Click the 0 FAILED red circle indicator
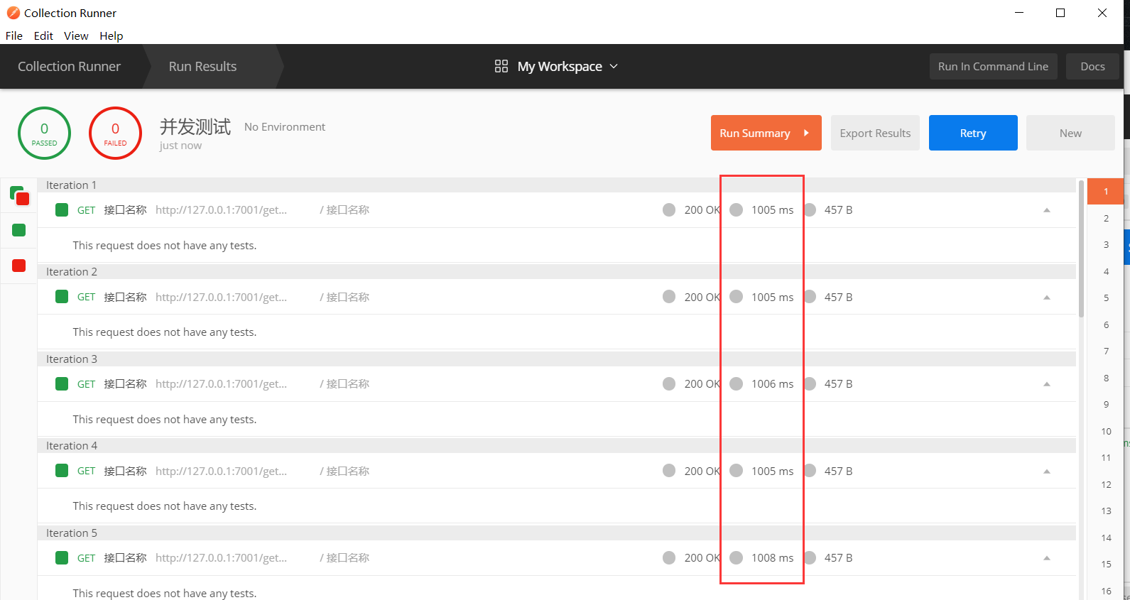 point(115,133)
